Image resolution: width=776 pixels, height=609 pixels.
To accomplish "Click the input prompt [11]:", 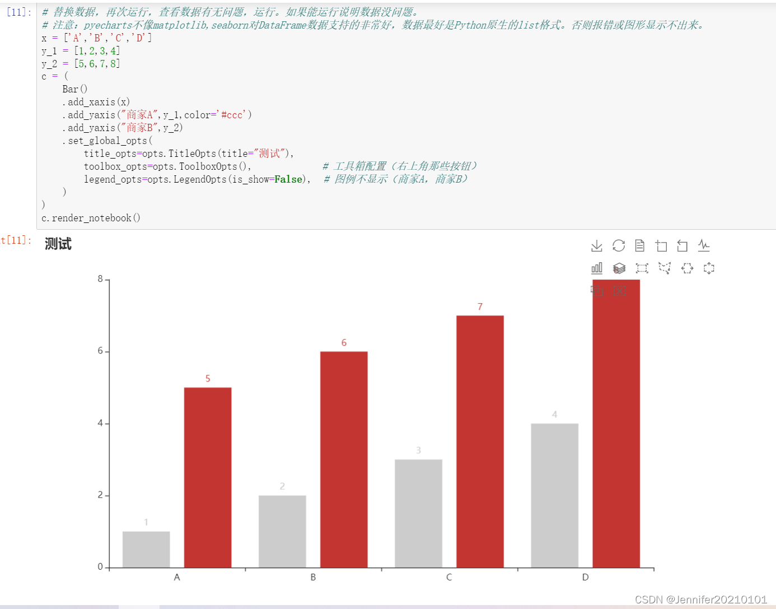I will click(x=19, y=12).
